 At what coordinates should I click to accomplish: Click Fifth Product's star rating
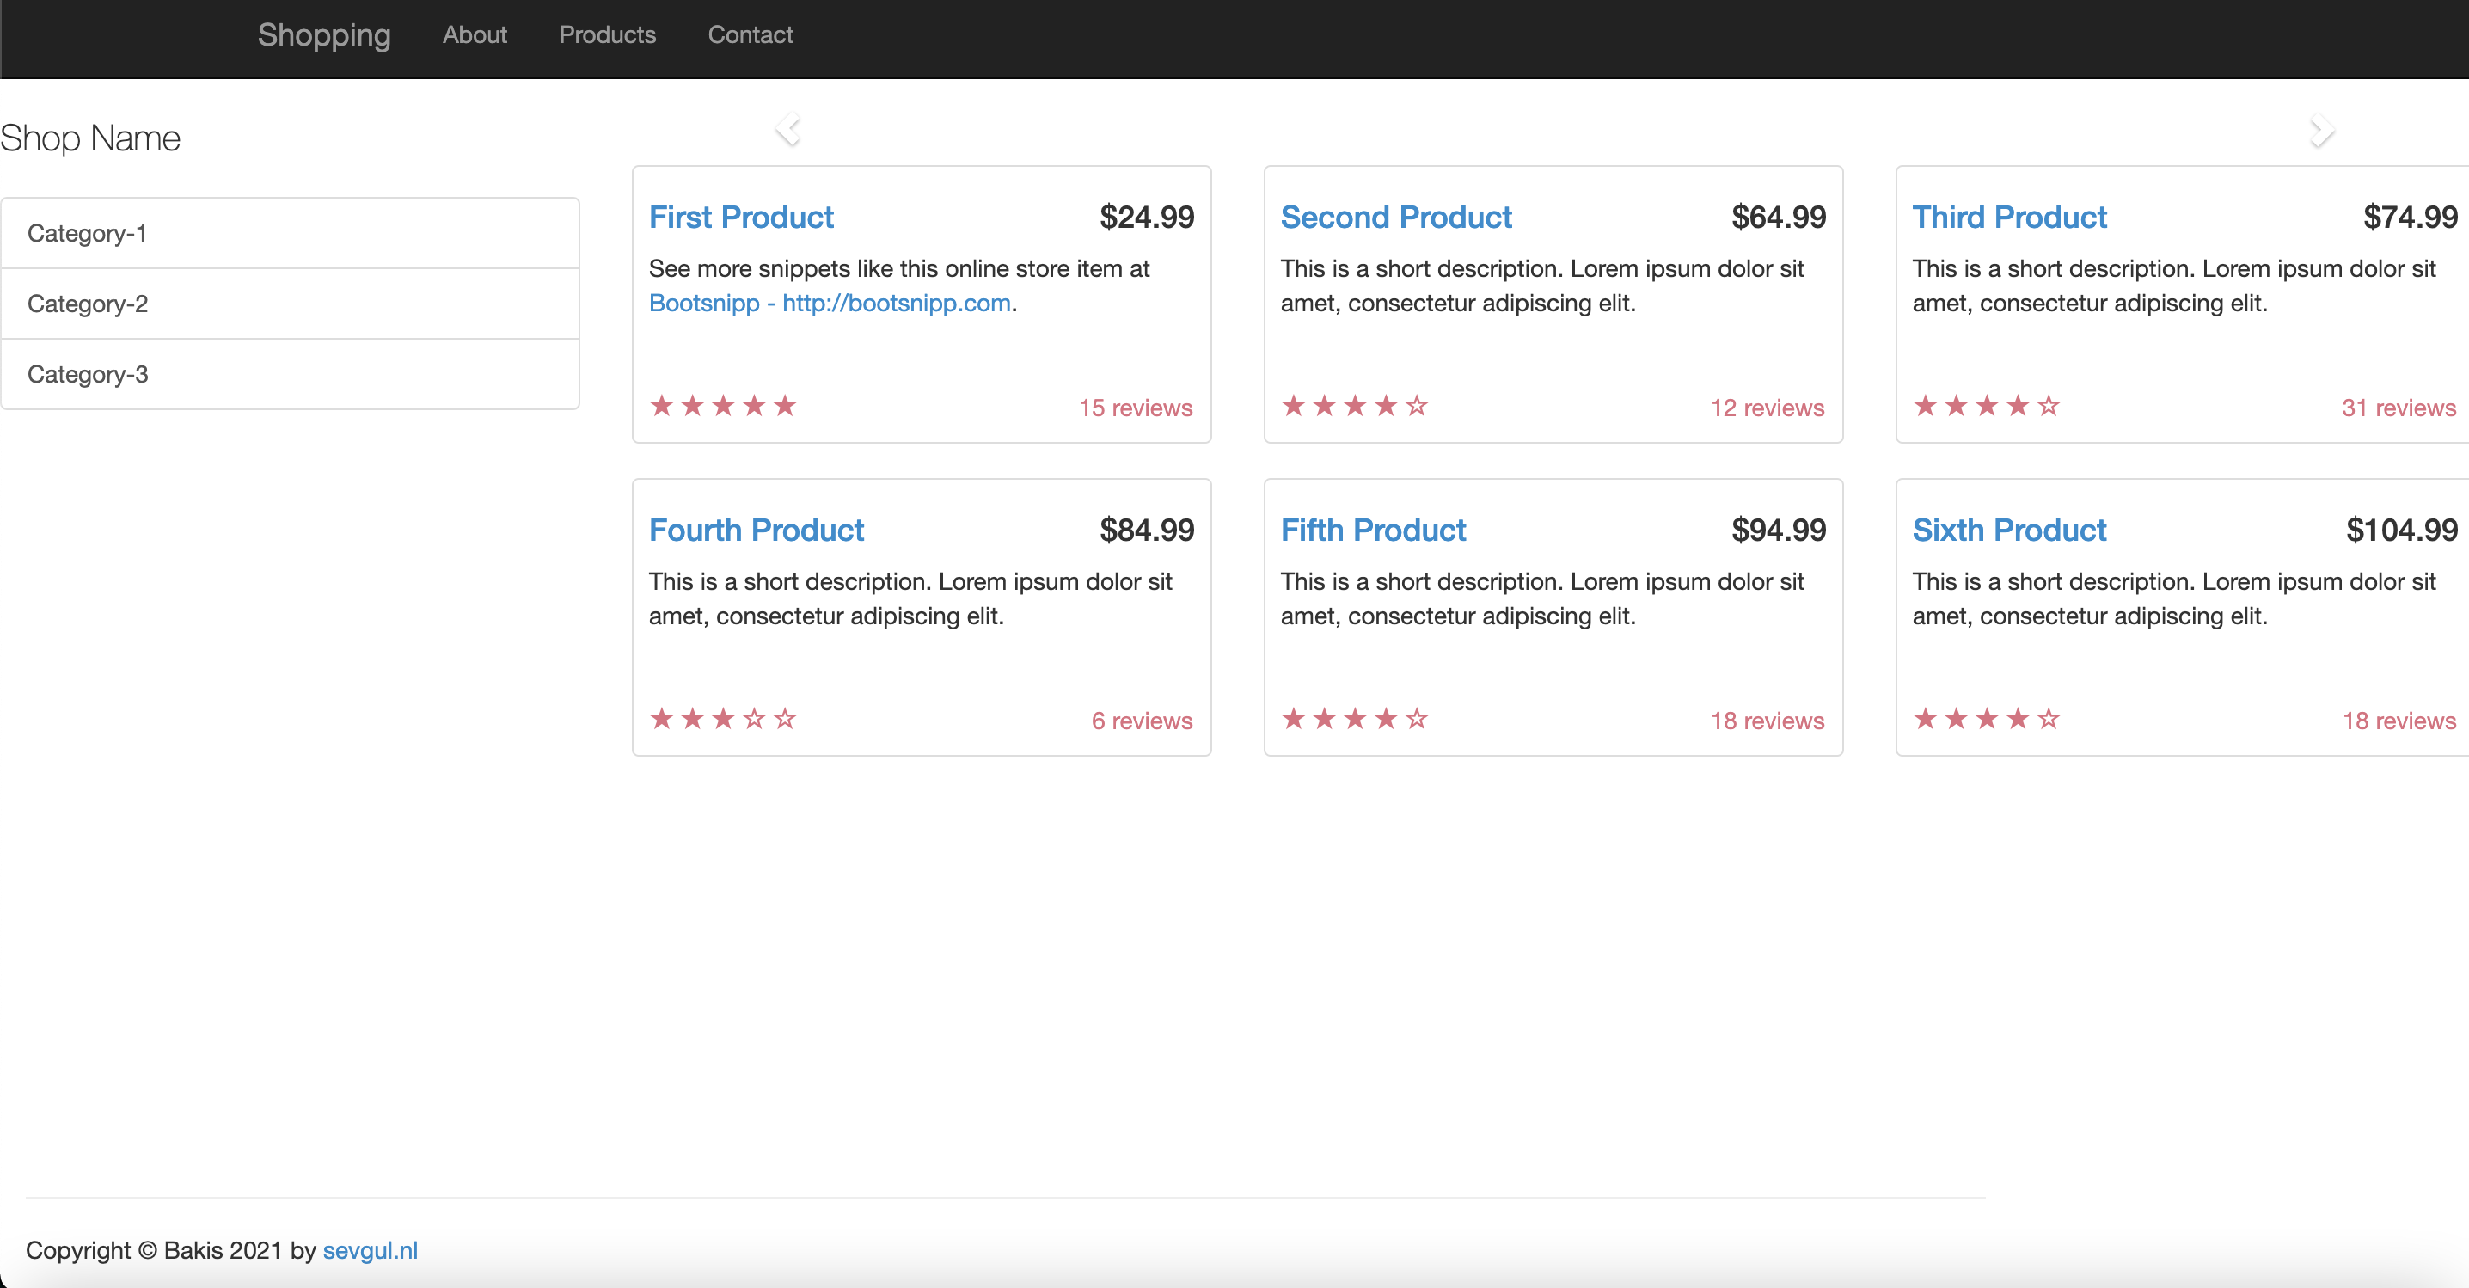click(x=1355, y=719)
